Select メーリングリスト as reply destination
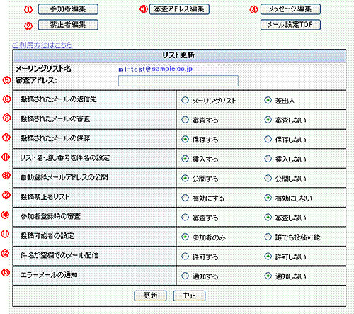354x314 pixels. [x=185, y=100]
